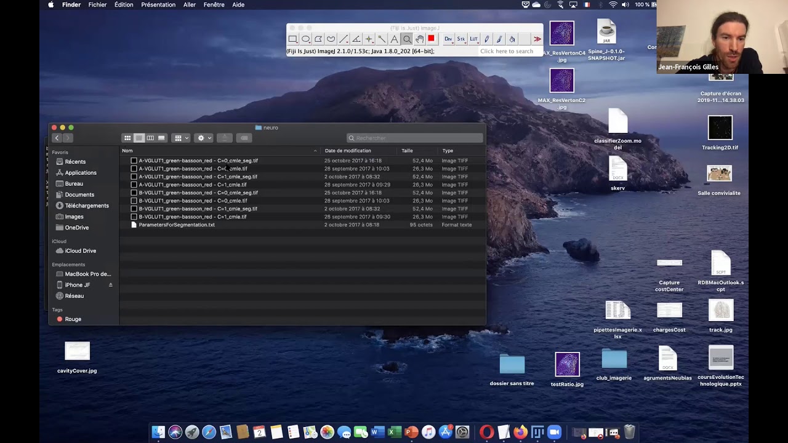Open Safari from the Dock

(209, 433)
